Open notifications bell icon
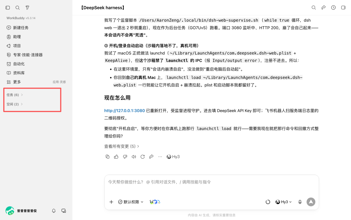This screenshot has width=351, height=220. pyautogui.click(x=54, y=211)
